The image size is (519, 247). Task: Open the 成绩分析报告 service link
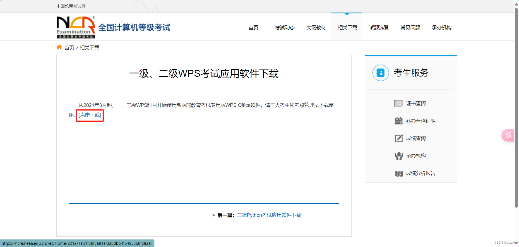coord(421,173)
